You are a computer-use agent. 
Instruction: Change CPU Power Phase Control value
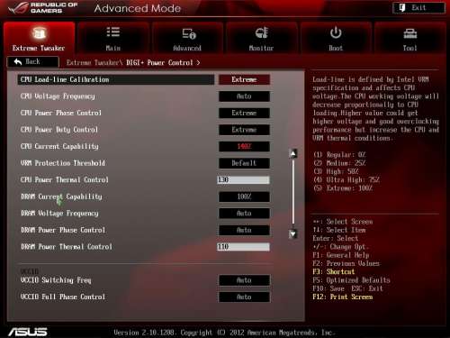(x=244, y=113)
